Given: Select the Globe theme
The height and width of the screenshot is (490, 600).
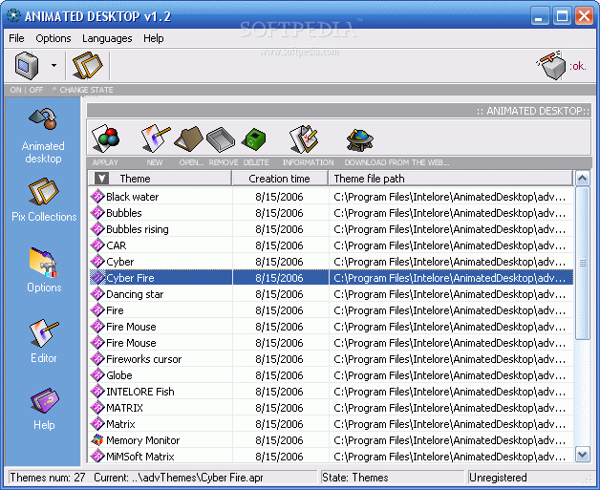Looking at the screenshot, I should click(x=331, y=375).
